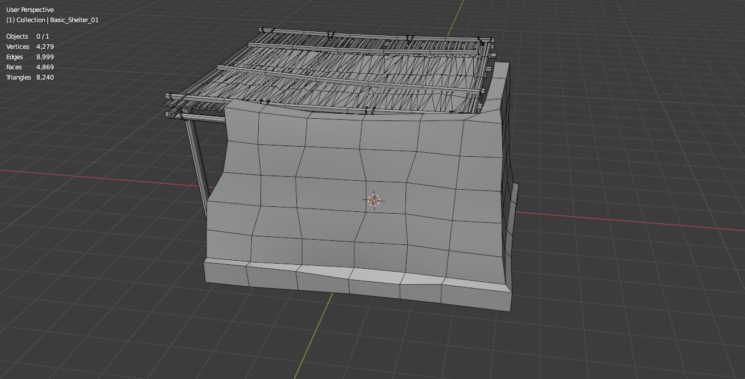
Task: Click the Faces '4,869' statistic
Action: (45, 67)
